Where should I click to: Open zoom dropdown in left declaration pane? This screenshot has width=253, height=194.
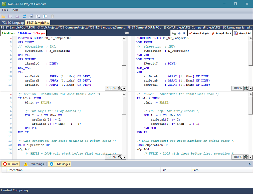(124, 88)
